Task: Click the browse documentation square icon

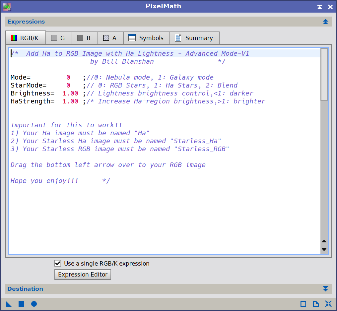Action: pos(303,304)
